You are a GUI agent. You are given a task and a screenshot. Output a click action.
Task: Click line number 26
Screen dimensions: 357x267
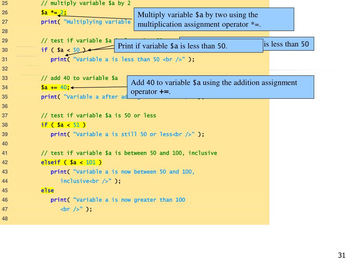pyautogui.click(x=5, y=13)
